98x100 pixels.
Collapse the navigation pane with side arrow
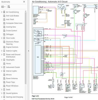[28, 51]
